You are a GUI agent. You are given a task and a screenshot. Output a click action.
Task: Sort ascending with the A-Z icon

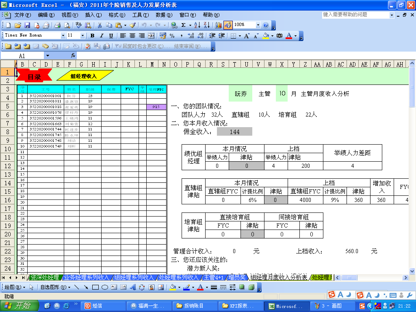[197, 25]
